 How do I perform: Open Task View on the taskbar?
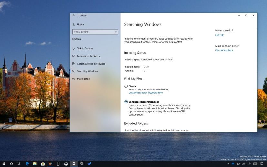point(19,164)
